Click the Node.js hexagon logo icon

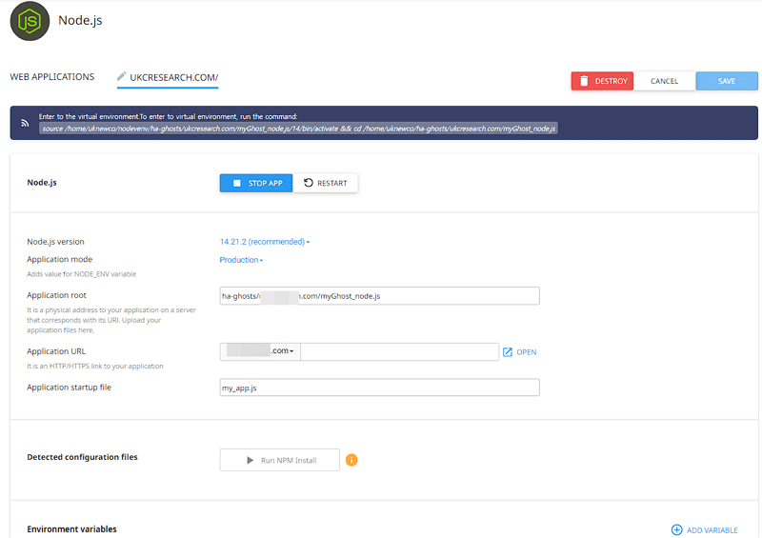(30, 21)
